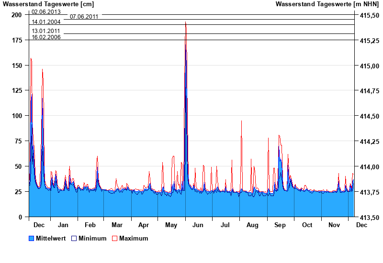Click the Feb month label on x-axis

coord(90,225)
